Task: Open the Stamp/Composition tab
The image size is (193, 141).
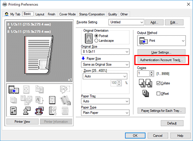Action: [92, 14]
